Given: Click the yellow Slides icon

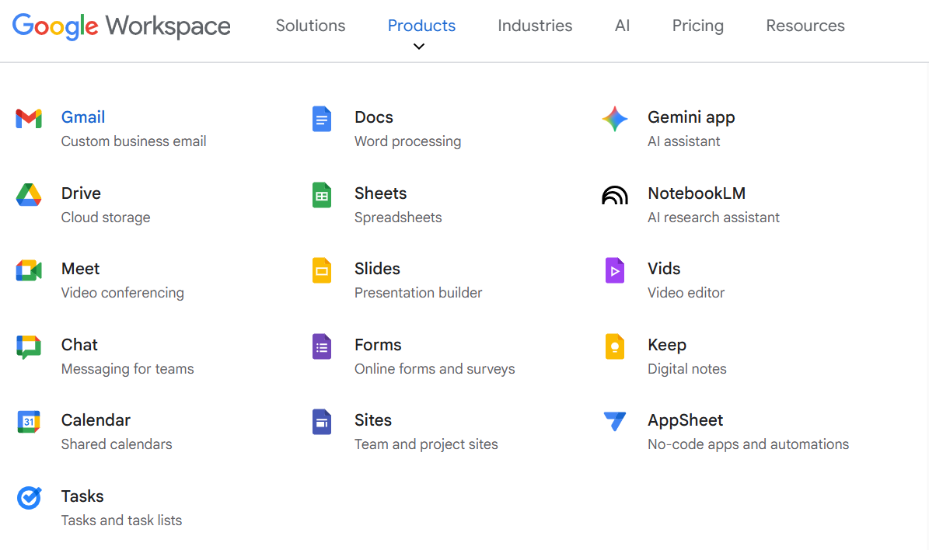Looking at the screenshot, I should point(322,270).
